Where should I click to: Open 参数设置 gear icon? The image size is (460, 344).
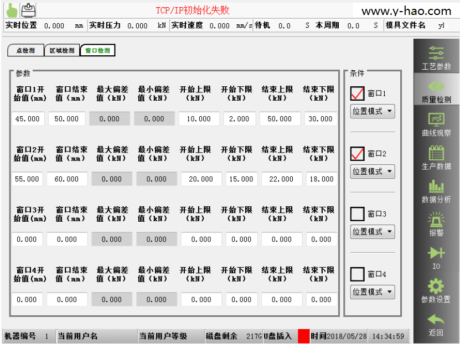tap(436, 286)
